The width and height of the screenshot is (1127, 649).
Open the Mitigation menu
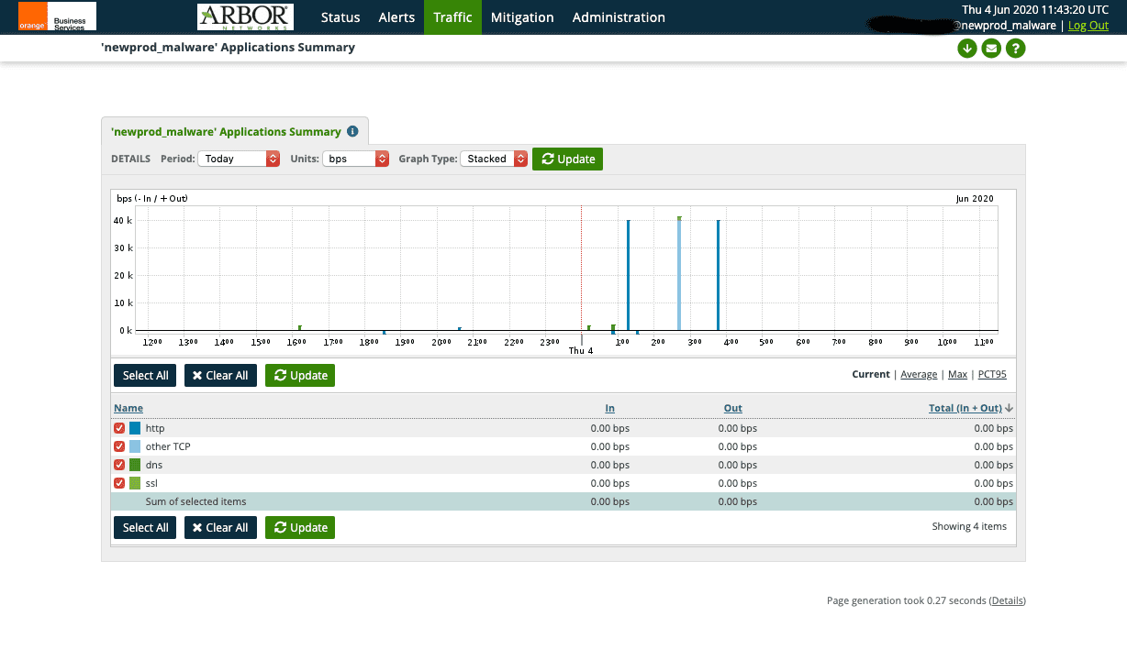coord(522,17)
